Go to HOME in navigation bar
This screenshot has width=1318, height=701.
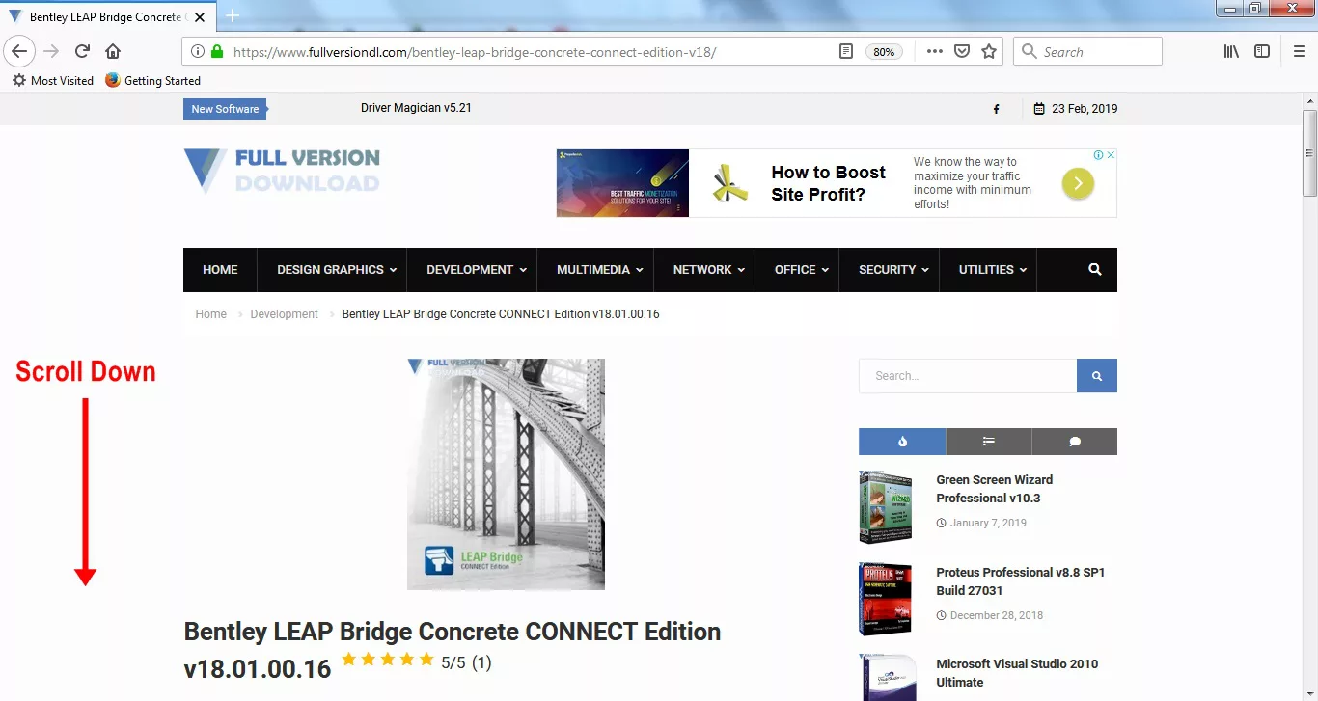(x=220, y=270)
